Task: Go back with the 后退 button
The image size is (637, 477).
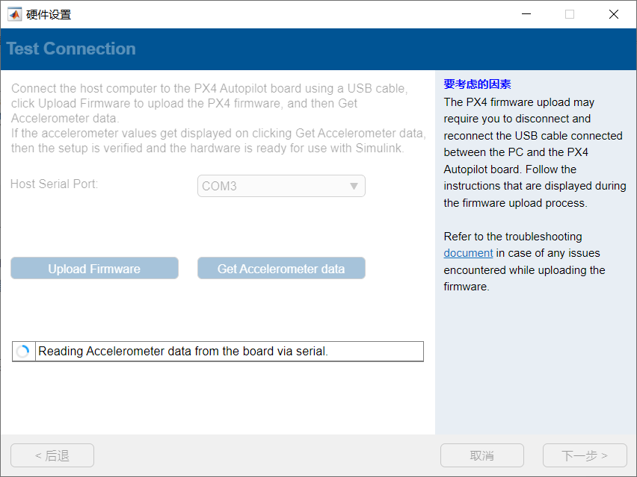Action: tap(52, 455)
